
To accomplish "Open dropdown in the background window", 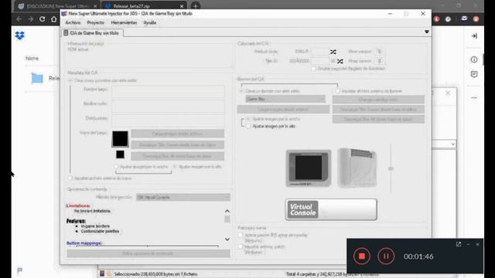I will point(452,144).
